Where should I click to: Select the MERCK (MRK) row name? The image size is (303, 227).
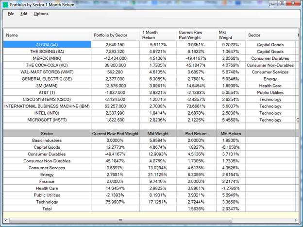coord(47,58)
